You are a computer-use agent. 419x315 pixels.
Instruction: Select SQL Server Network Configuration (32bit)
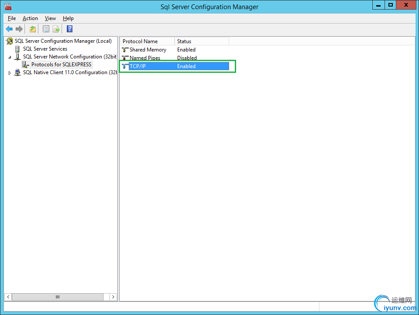point(70,57)
